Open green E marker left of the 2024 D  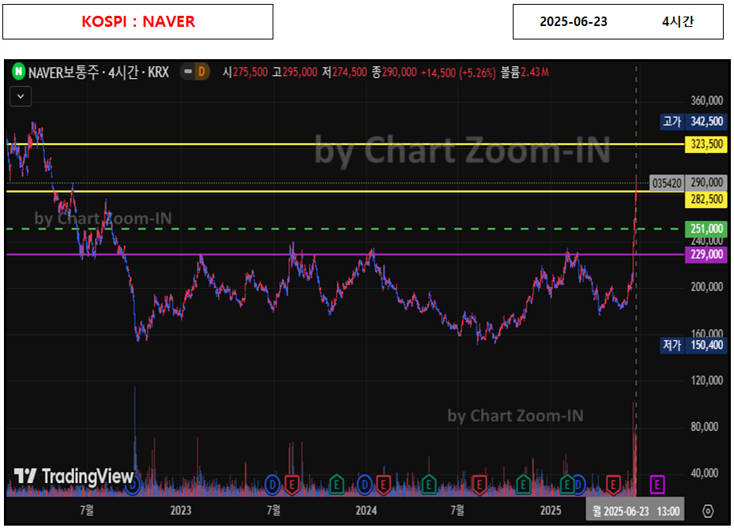click(x=336, y=485)
